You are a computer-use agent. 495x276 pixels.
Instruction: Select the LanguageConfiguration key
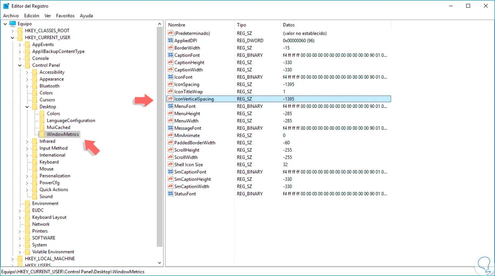point(71,121)
